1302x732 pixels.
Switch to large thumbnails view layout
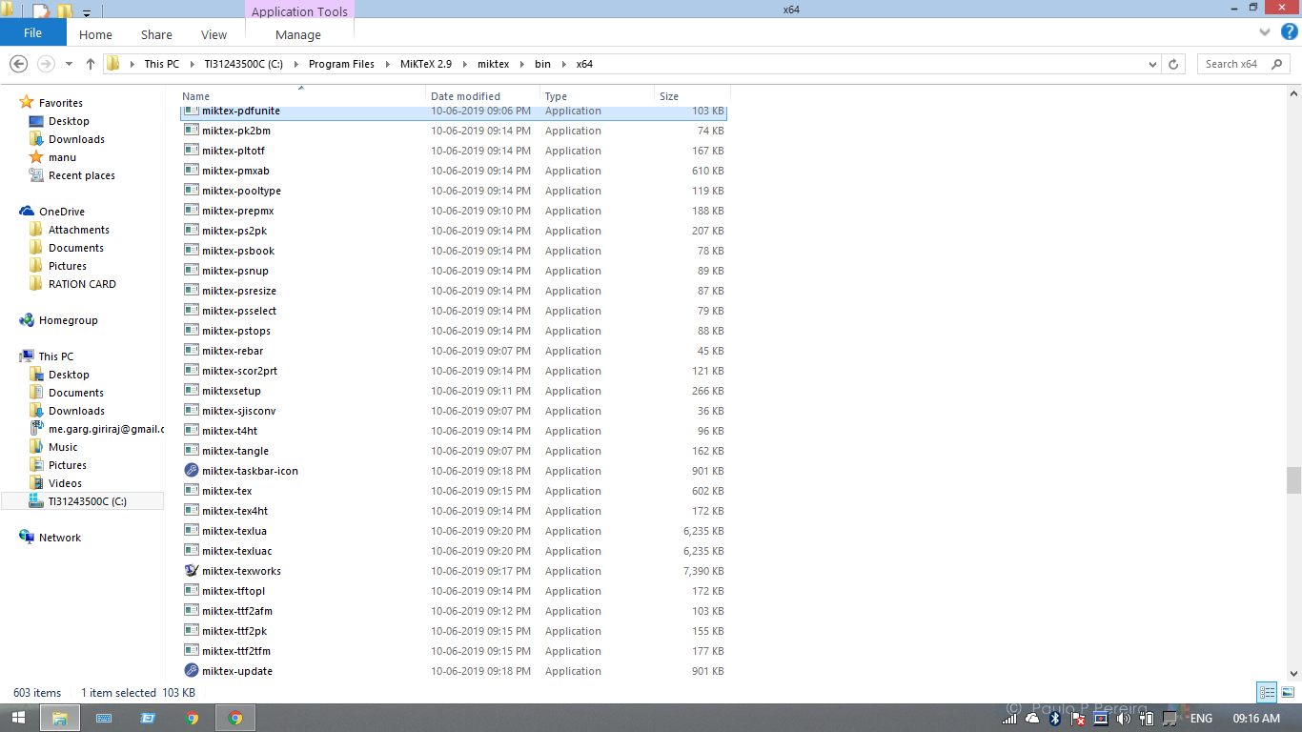1286,693
